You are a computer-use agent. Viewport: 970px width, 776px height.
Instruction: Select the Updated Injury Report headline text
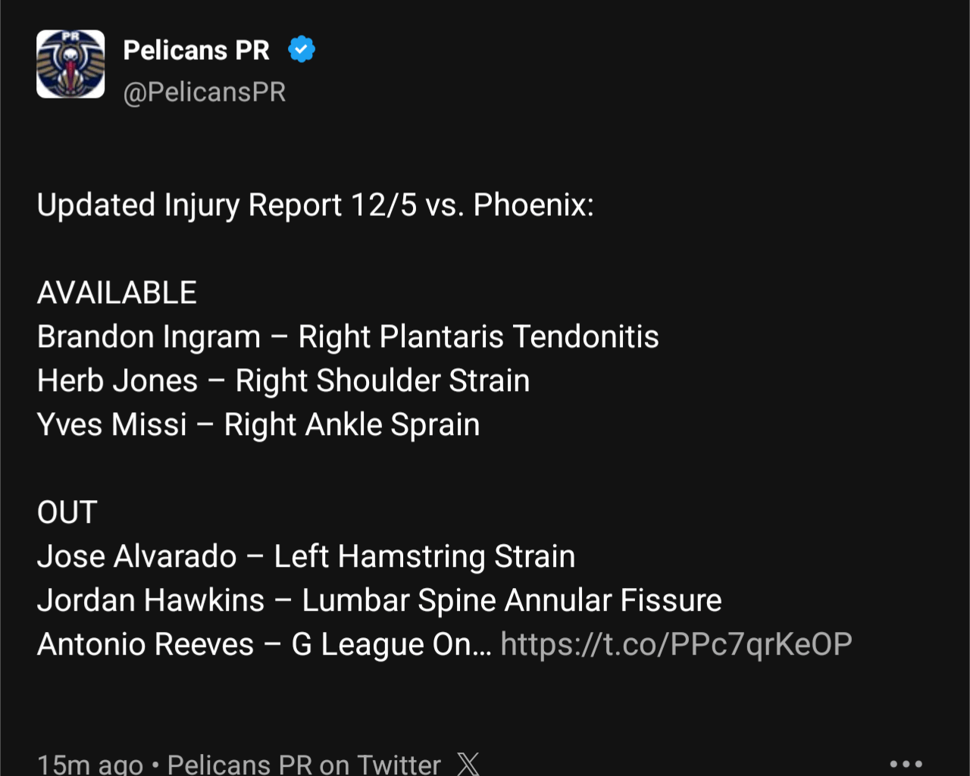point(316,205)
